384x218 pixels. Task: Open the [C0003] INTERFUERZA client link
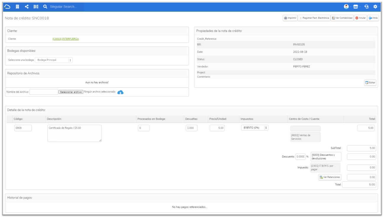pos(66,39)
